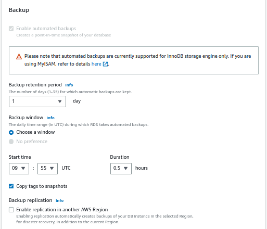267x229 pixels.
Task: Expand the Backup retention period dropdown
Action: tap(37, 101)
